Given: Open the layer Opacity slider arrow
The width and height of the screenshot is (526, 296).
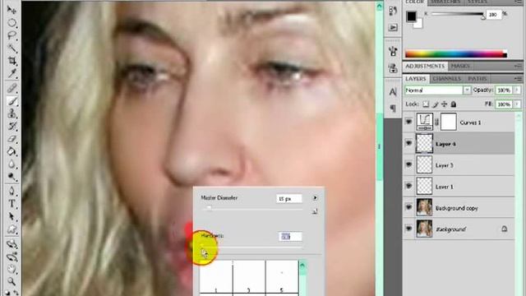Looking at the screenshot, I should point(517,90).
